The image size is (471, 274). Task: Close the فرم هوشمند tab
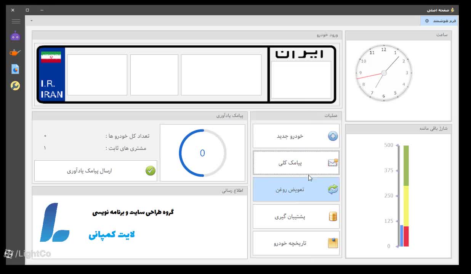427,21
